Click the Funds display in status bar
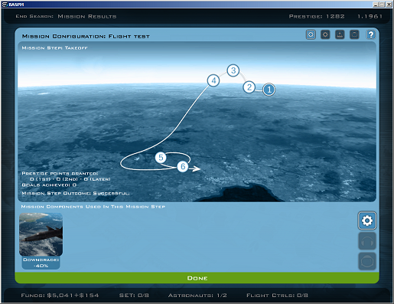This screenshot has width=394, height=304. point(60,296)
